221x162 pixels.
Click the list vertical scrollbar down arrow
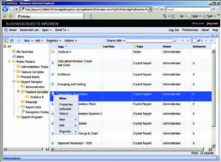coord(213,146)
